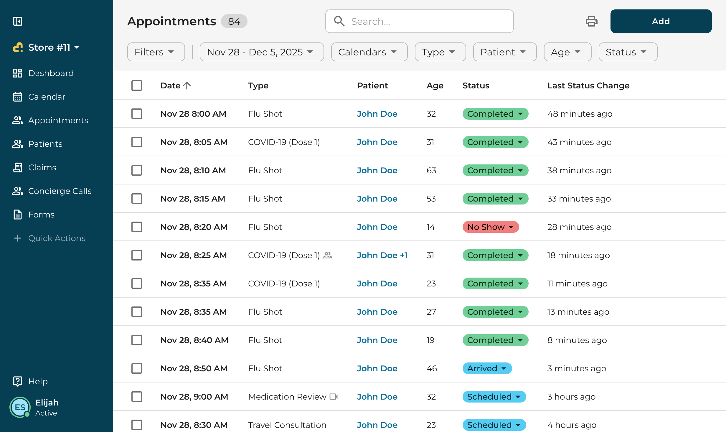Click the Search input field
This screenshot has width=726, height=432.
[x=419, y=21]
